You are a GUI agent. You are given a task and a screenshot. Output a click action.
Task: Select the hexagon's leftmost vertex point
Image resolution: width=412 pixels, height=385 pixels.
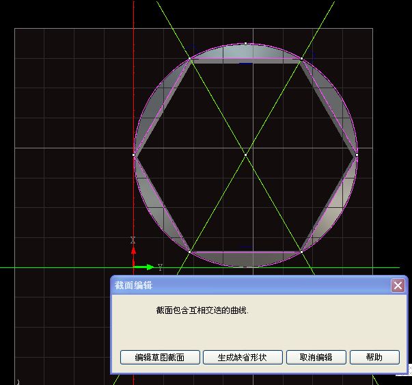pos(134,155)
